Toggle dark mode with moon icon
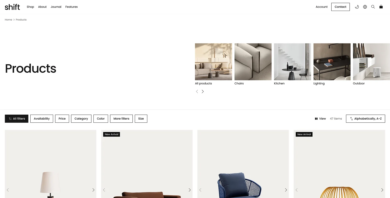This screenshot has height=198, width=390. click(x=357, y=7)
